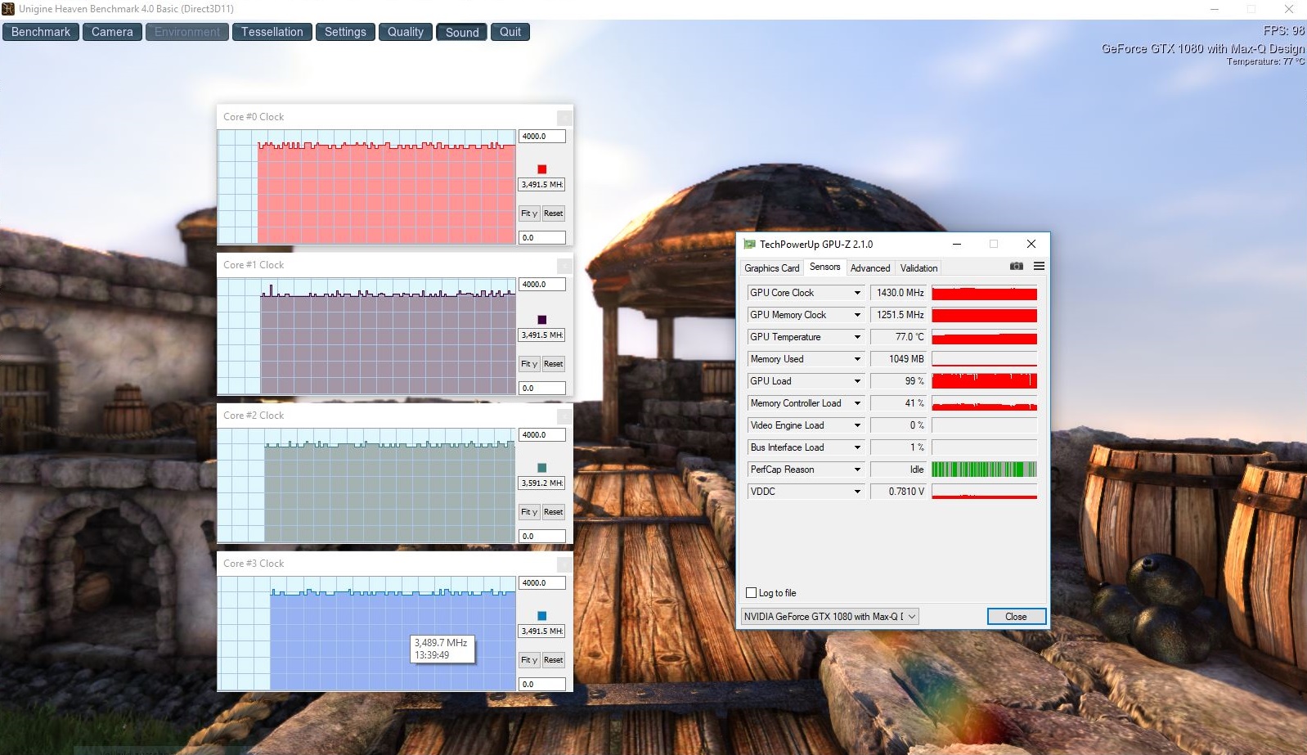Click the PerfCap Reason green bar graph
This screenshot has width=1307, height=755.
[x=985, y=470]
